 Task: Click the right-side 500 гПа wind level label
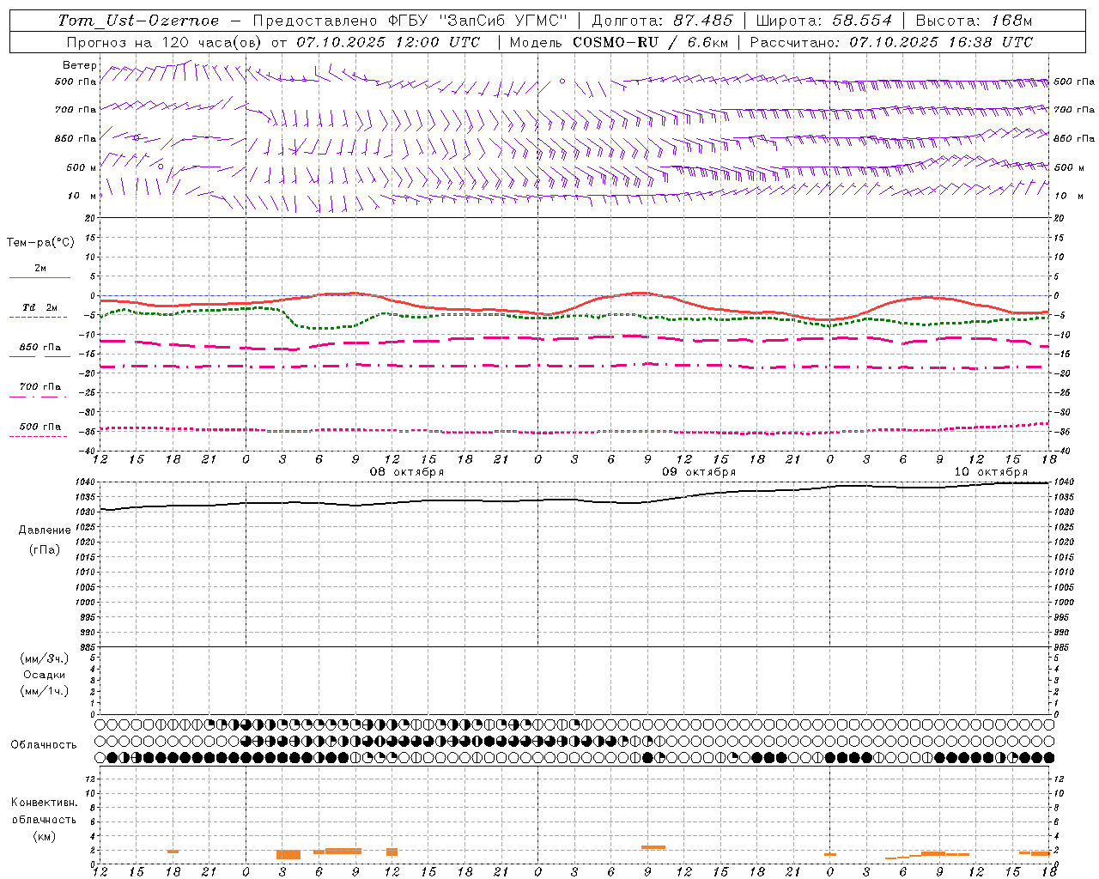click(1074, 82)
